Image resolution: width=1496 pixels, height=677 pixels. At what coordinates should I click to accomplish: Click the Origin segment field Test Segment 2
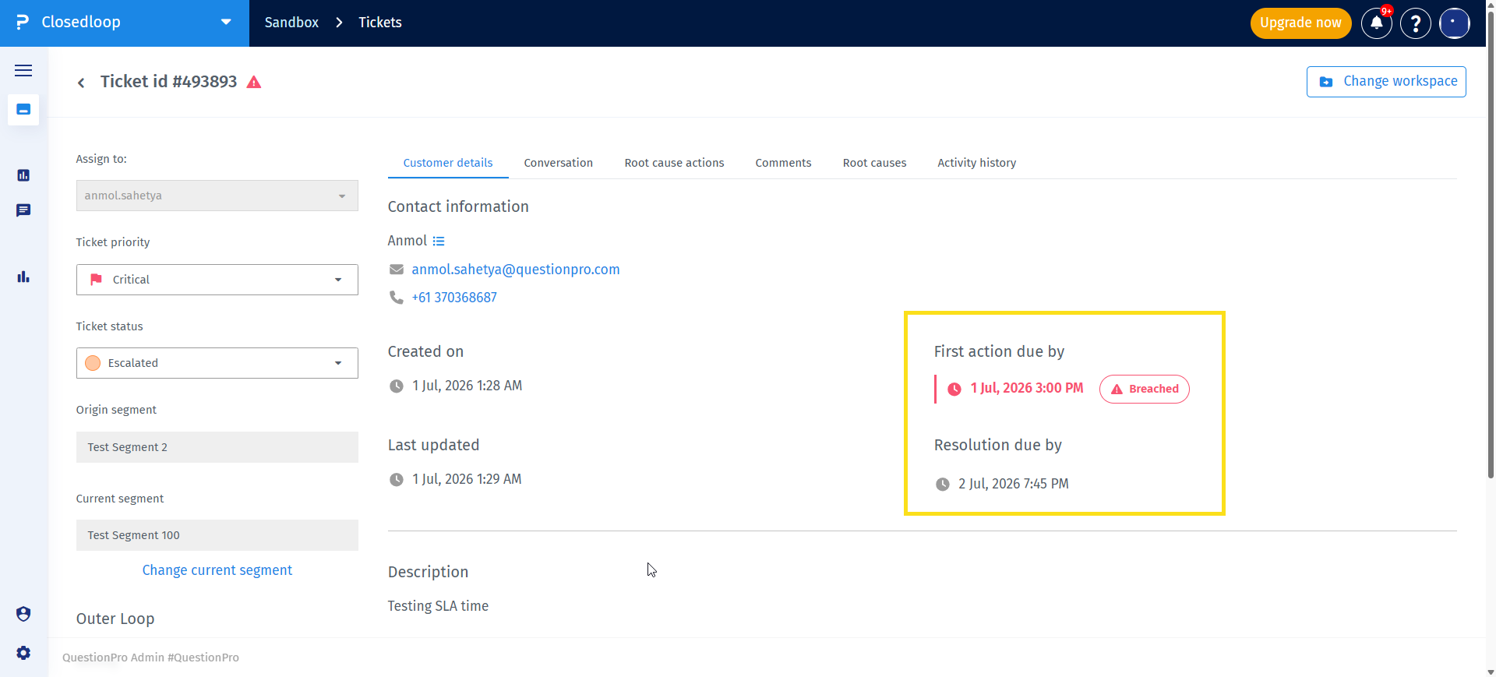coord(217,447)
